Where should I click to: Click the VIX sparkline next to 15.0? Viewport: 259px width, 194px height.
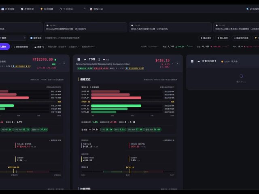tap(256, 46)
